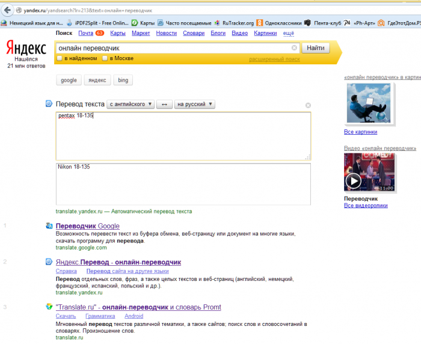The width and height of the screenshot is (421, 344).
Task: Click the globe site icon in address bar
Action: pyautogui.click(x=19, y=10)
